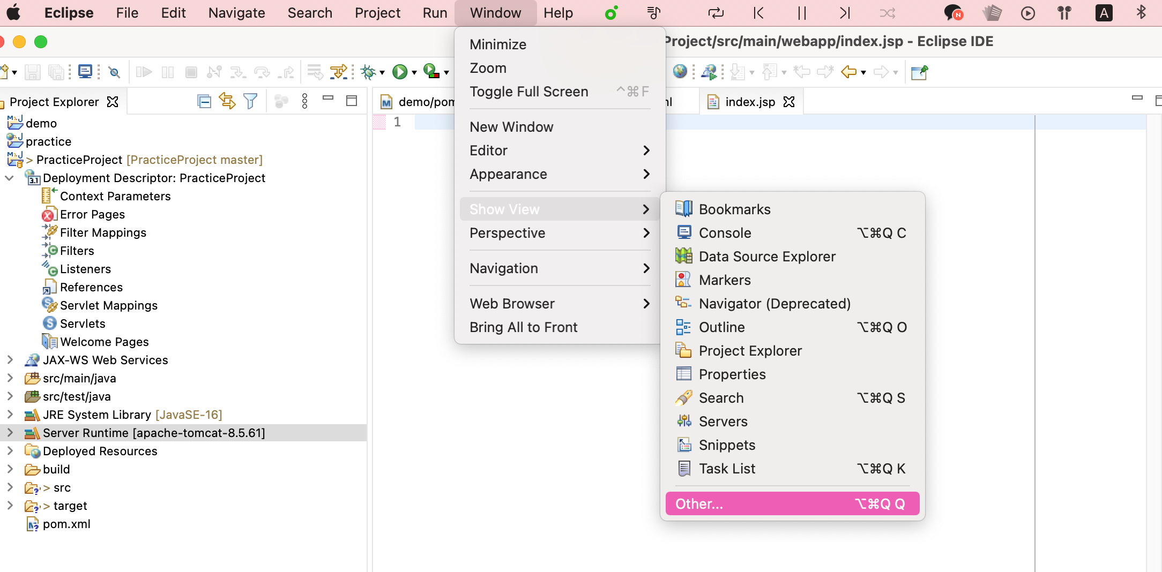Click the Skip All Breakpoints icon
This screenshot has width=1162, height=572.
pyautogui.click(x=114, y=72)
